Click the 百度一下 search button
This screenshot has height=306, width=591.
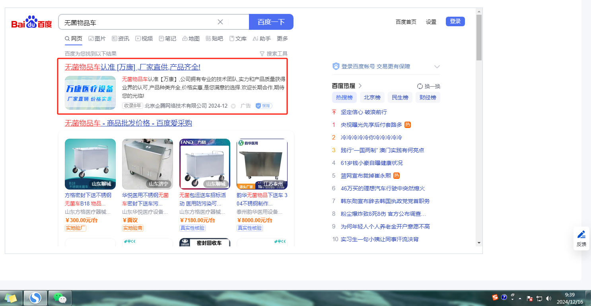pos(271,22)
